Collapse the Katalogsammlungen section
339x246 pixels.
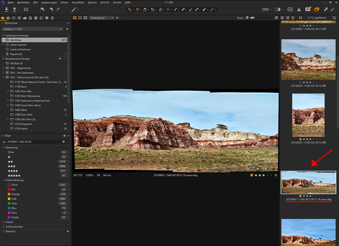point(3,35)
